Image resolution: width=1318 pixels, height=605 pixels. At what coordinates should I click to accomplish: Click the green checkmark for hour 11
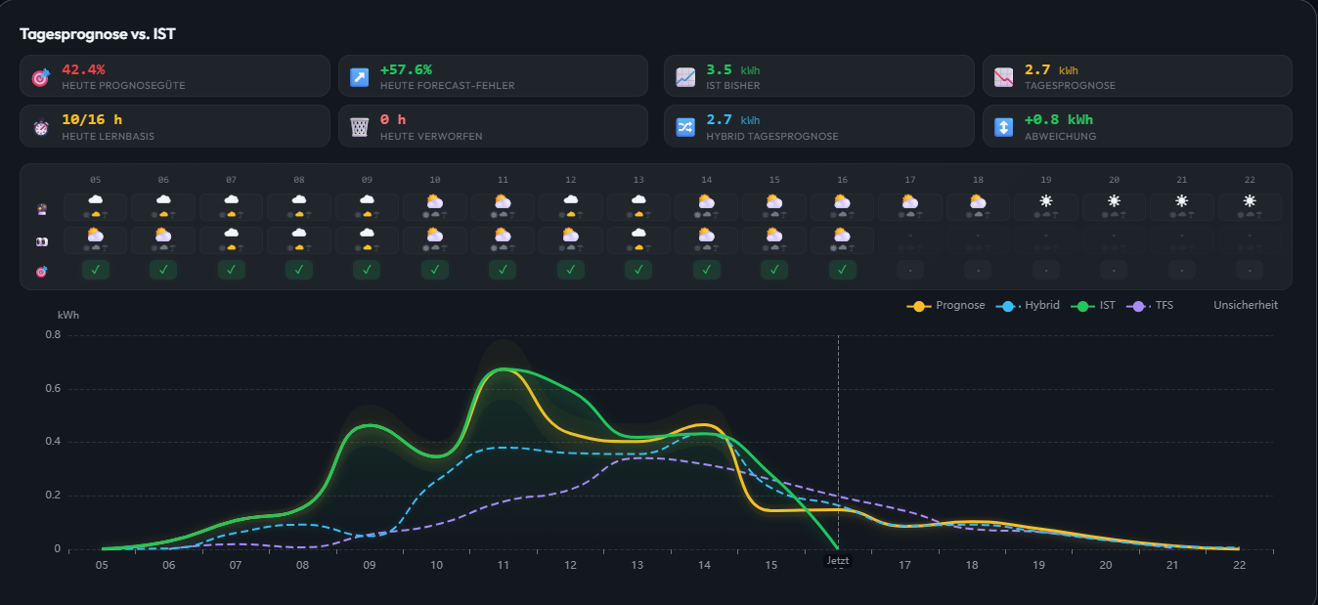(x=503, y=270)
